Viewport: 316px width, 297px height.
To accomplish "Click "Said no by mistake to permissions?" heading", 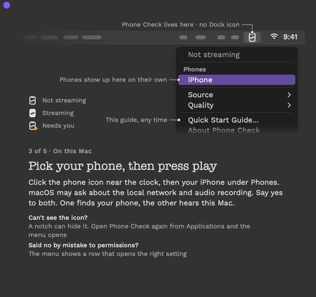I will click(x=83, y=245).
